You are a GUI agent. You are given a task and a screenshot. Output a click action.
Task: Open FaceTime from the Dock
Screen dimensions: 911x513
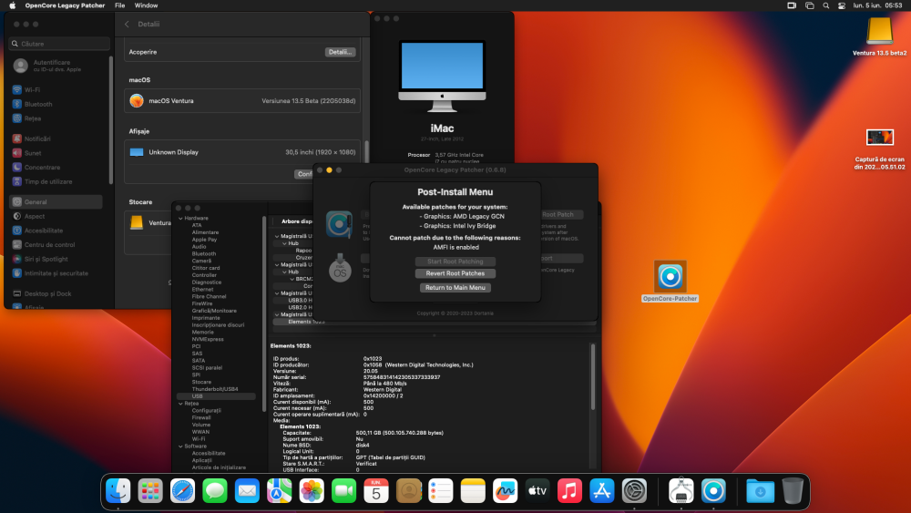pos(344,491)
